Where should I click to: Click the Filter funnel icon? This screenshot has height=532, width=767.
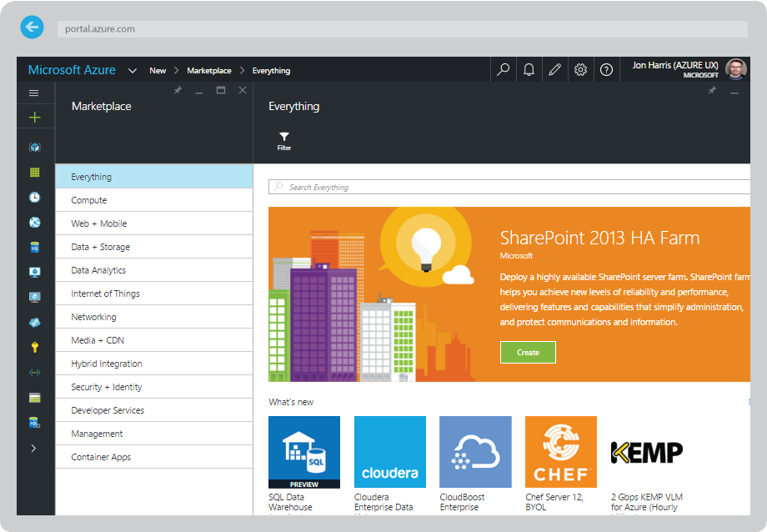[x=284, y=140]
